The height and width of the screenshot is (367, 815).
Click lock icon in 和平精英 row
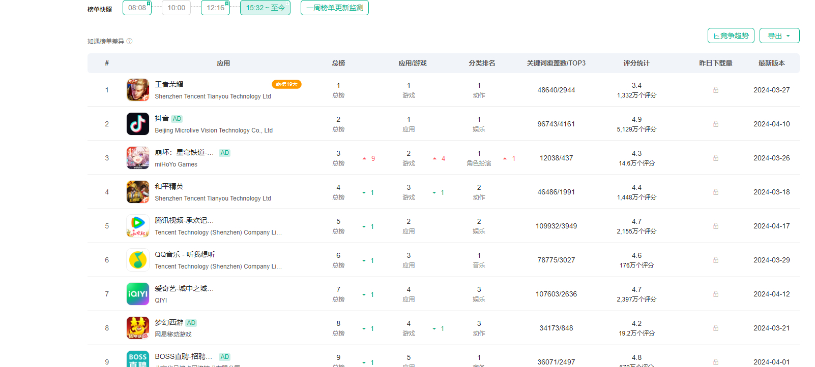tap(716, 192)
